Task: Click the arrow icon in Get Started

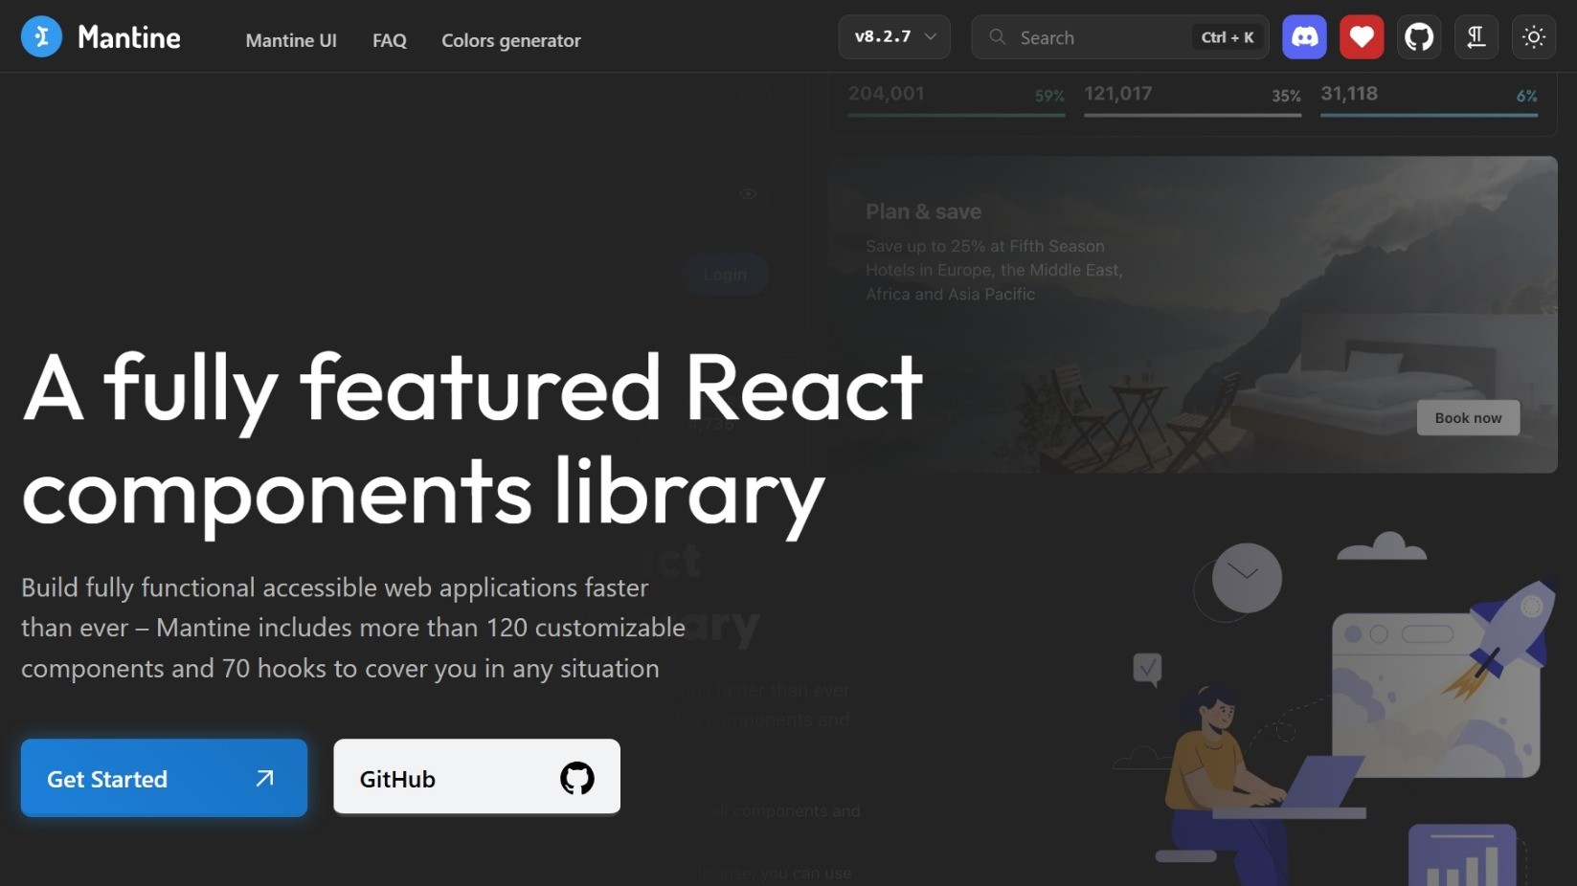Action: [x=265, y=779]
